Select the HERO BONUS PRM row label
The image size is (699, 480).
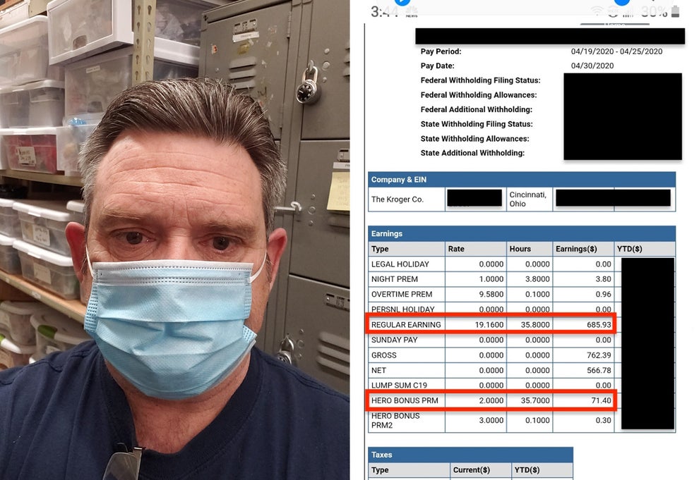pos(405,401)
